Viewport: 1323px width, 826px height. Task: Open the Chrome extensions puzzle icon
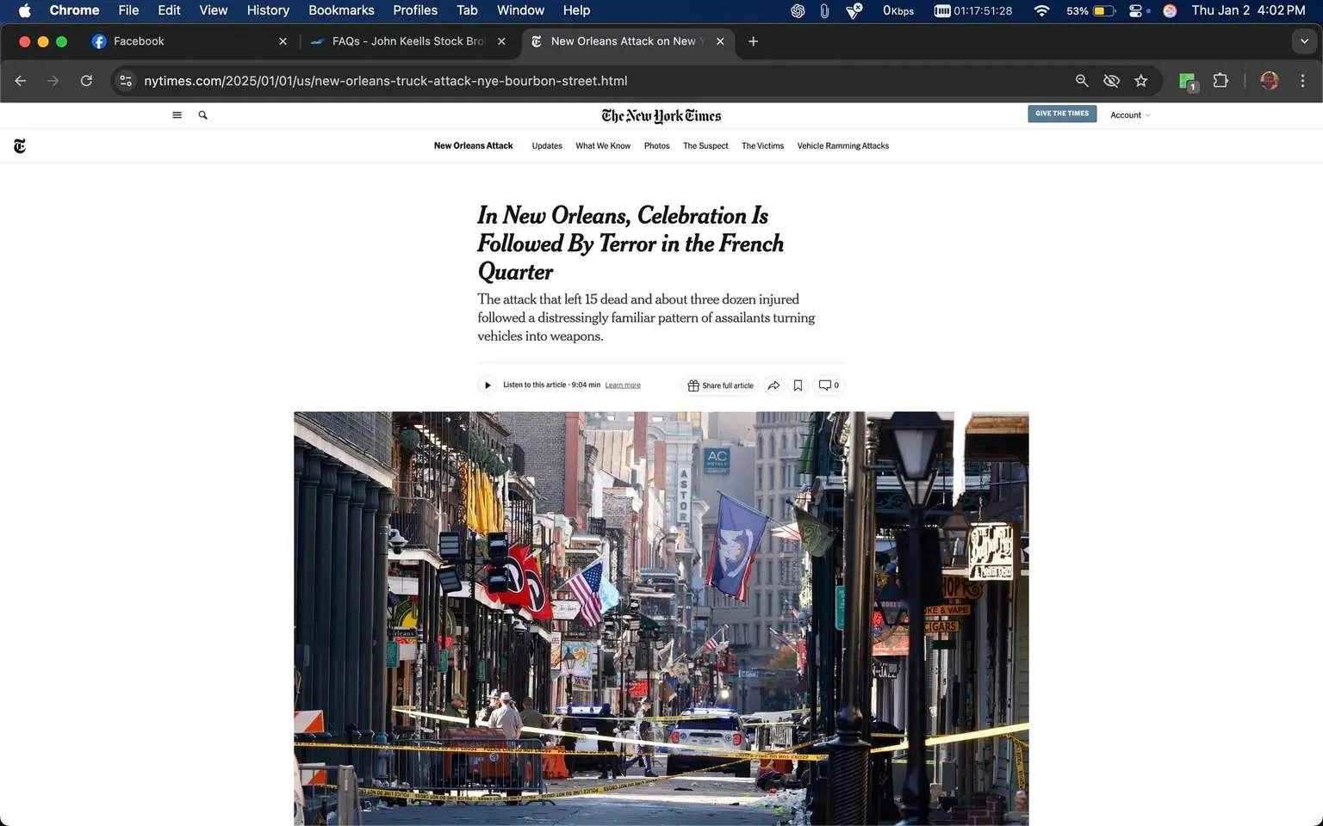pos(1221,80)
